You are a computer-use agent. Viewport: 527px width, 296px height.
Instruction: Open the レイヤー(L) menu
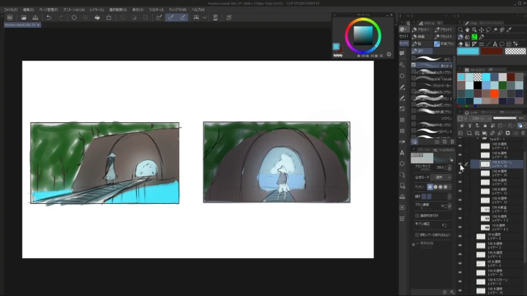(x=97, y=10)
